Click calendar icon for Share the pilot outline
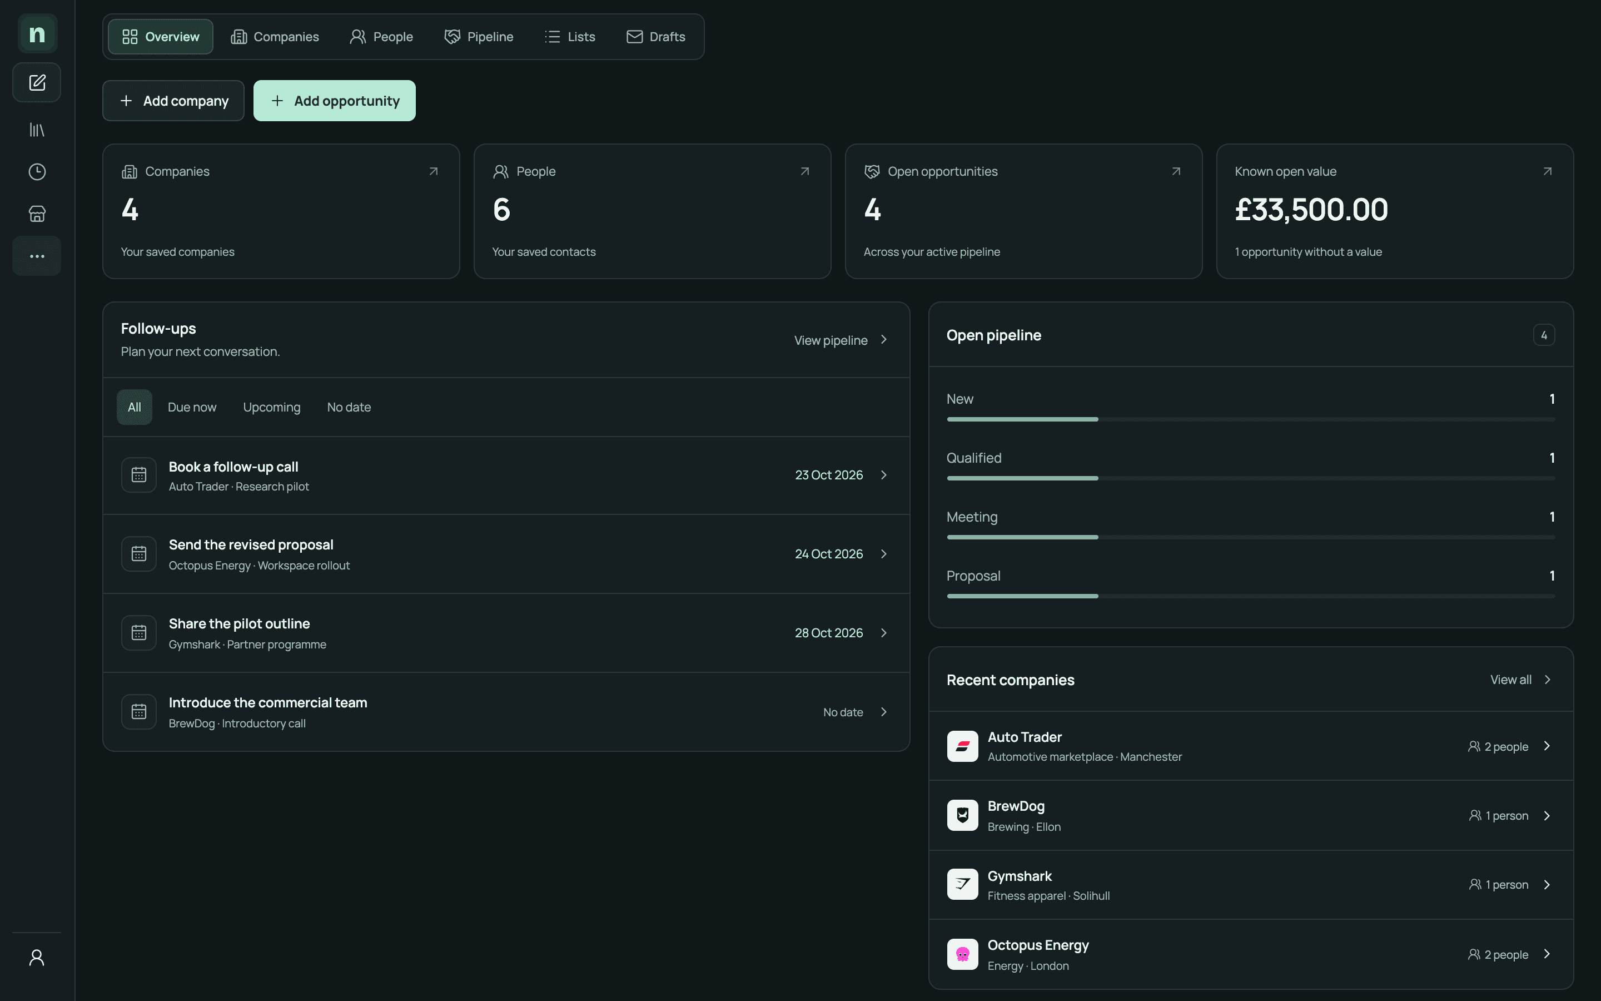 (139, 633)
